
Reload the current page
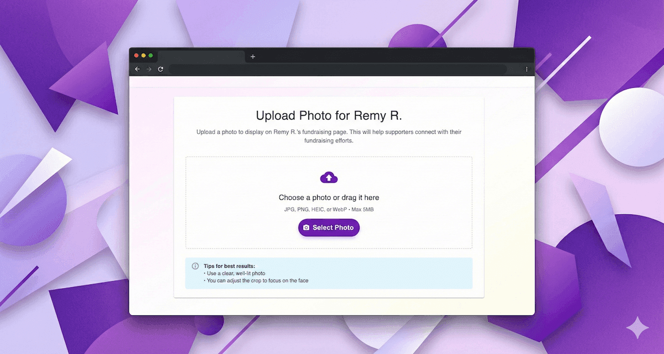pyautogui.click(x=160, y=69)
